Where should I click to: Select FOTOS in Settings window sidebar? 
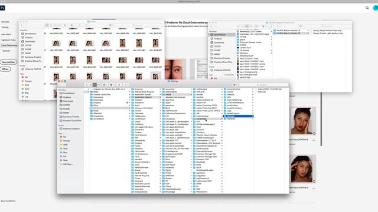click(x=66, y=105)
